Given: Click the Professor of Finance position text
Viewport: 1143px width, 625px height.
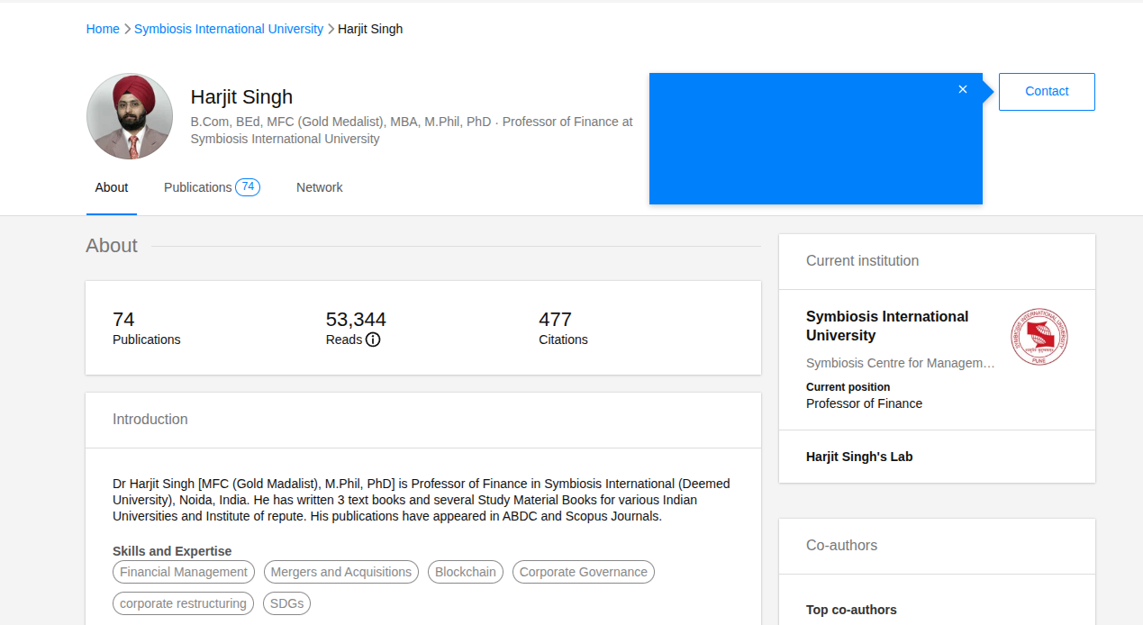Looking at the screenshot, I should click(864, 403).
